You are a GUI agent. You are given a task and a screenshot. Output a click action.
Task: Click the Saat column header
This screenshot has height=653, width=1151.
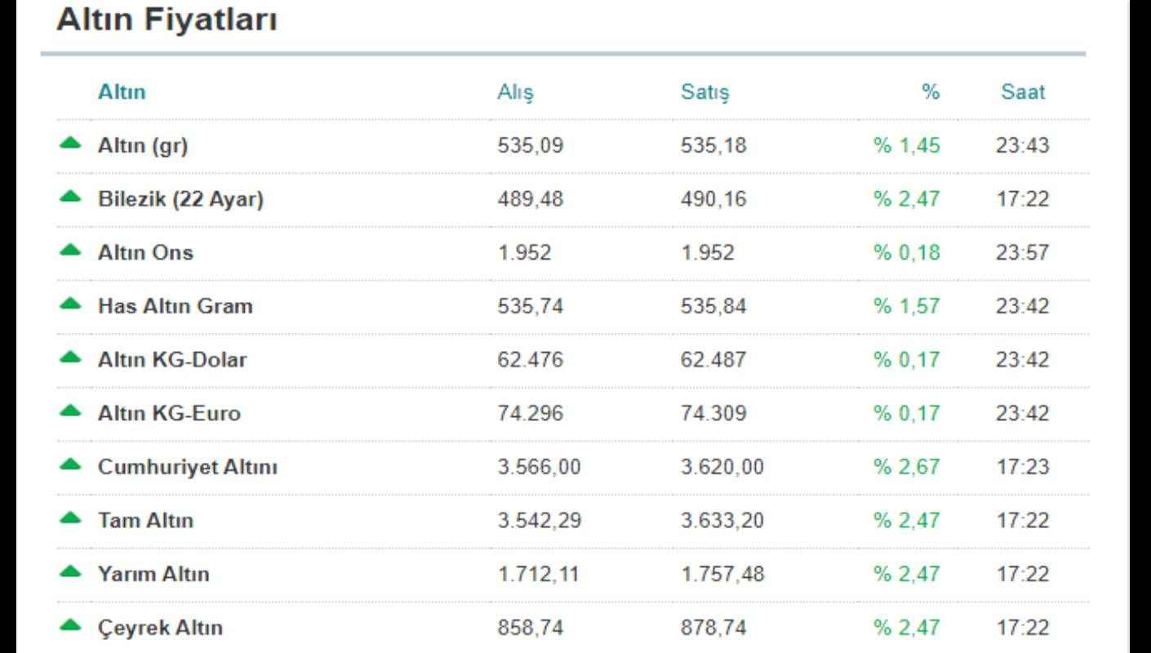click(1022, 92)
